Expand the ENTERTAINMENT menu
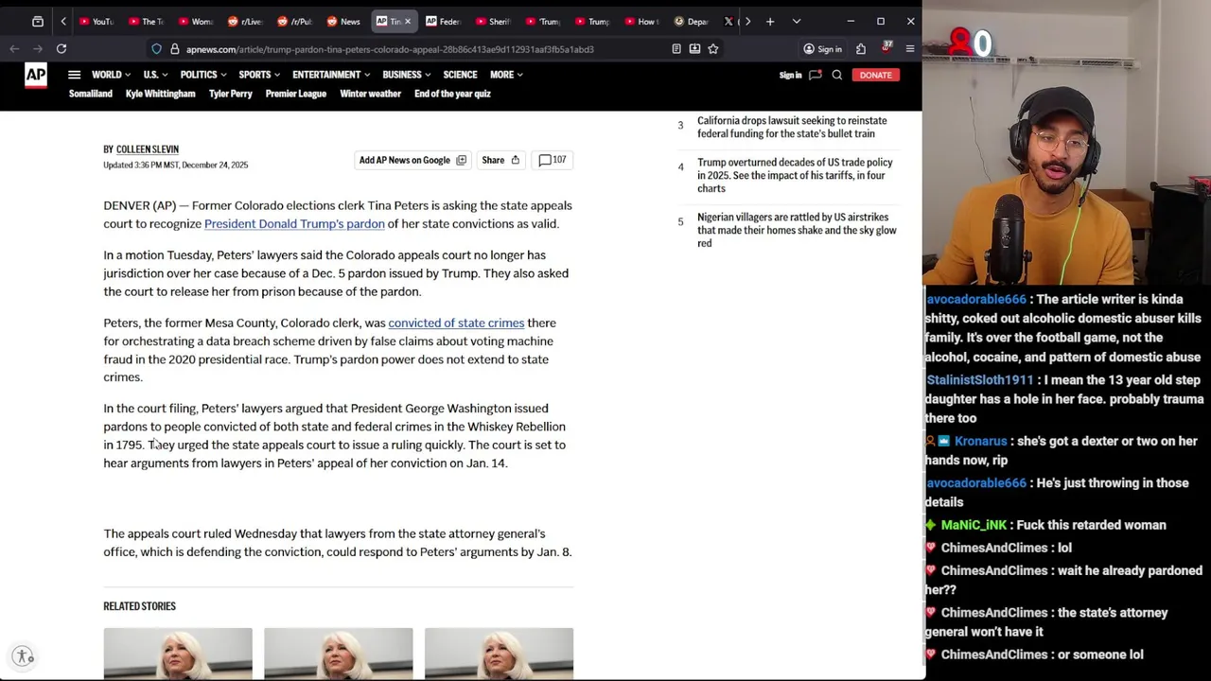This screenshot has height=681, width=1211. pos(331,75)
